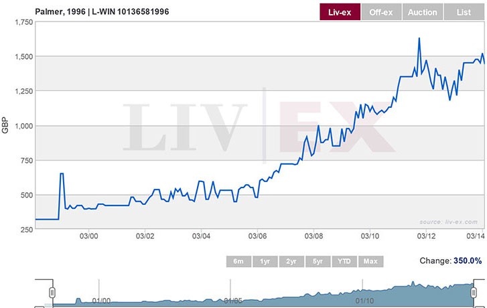Open the Off-ex tab

[x=381, y=12]
